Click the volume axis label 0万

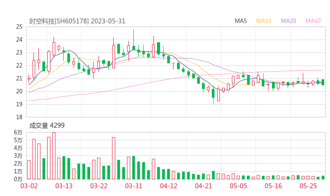pyautogui.click(x=18, y=179)
